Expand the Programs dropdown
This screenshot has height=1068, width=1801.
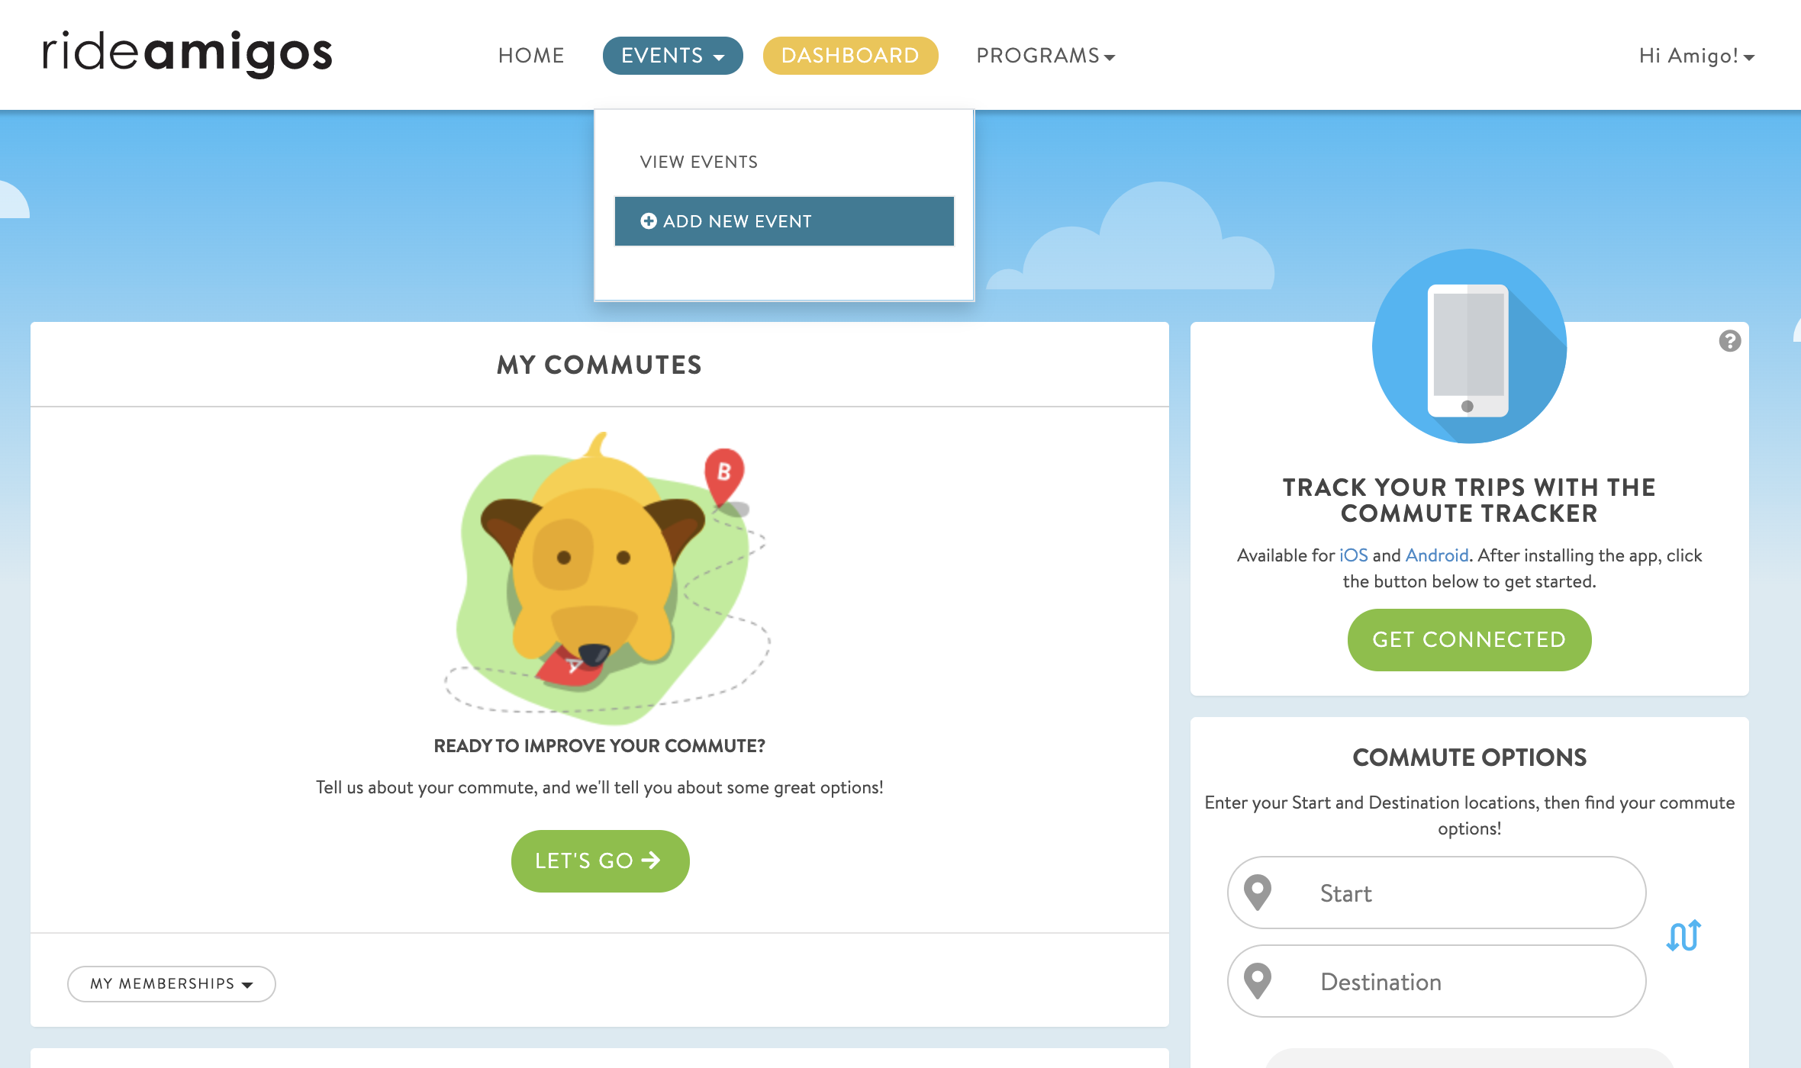[1045, 56]
